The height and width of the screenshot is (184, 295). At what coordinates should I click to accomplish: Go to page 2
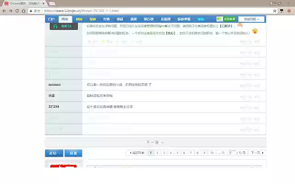point(157,153)
